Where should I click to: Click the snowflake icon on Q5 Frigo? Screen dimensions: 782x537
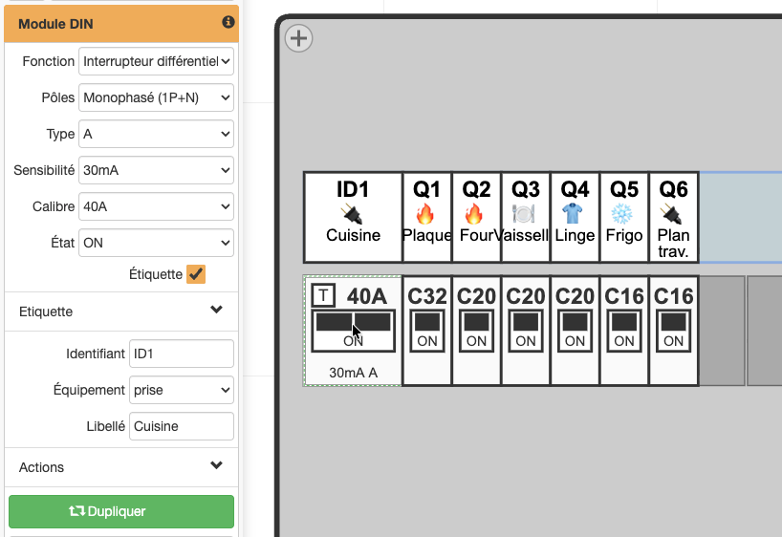(x=622, y=215)
